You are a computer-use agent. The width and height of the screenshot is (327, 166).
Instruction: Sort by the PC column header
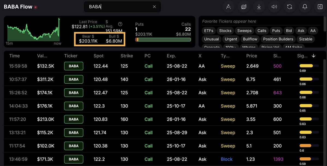(x=148, y=56)
